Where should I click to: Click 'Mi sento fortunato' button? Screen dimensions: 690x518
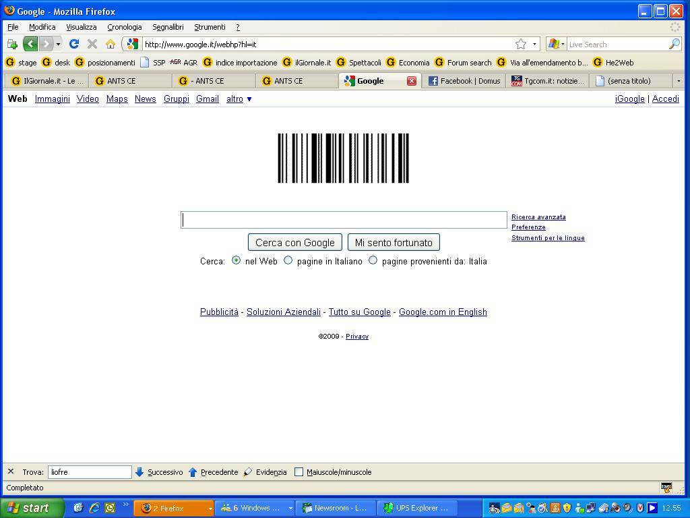(x=394, y=242)
